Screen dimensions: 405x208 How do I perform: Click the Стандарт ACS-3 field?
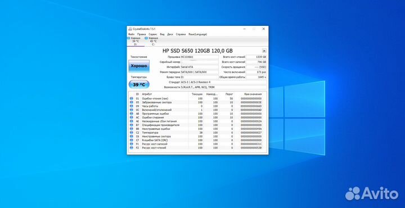click(224, 82)
